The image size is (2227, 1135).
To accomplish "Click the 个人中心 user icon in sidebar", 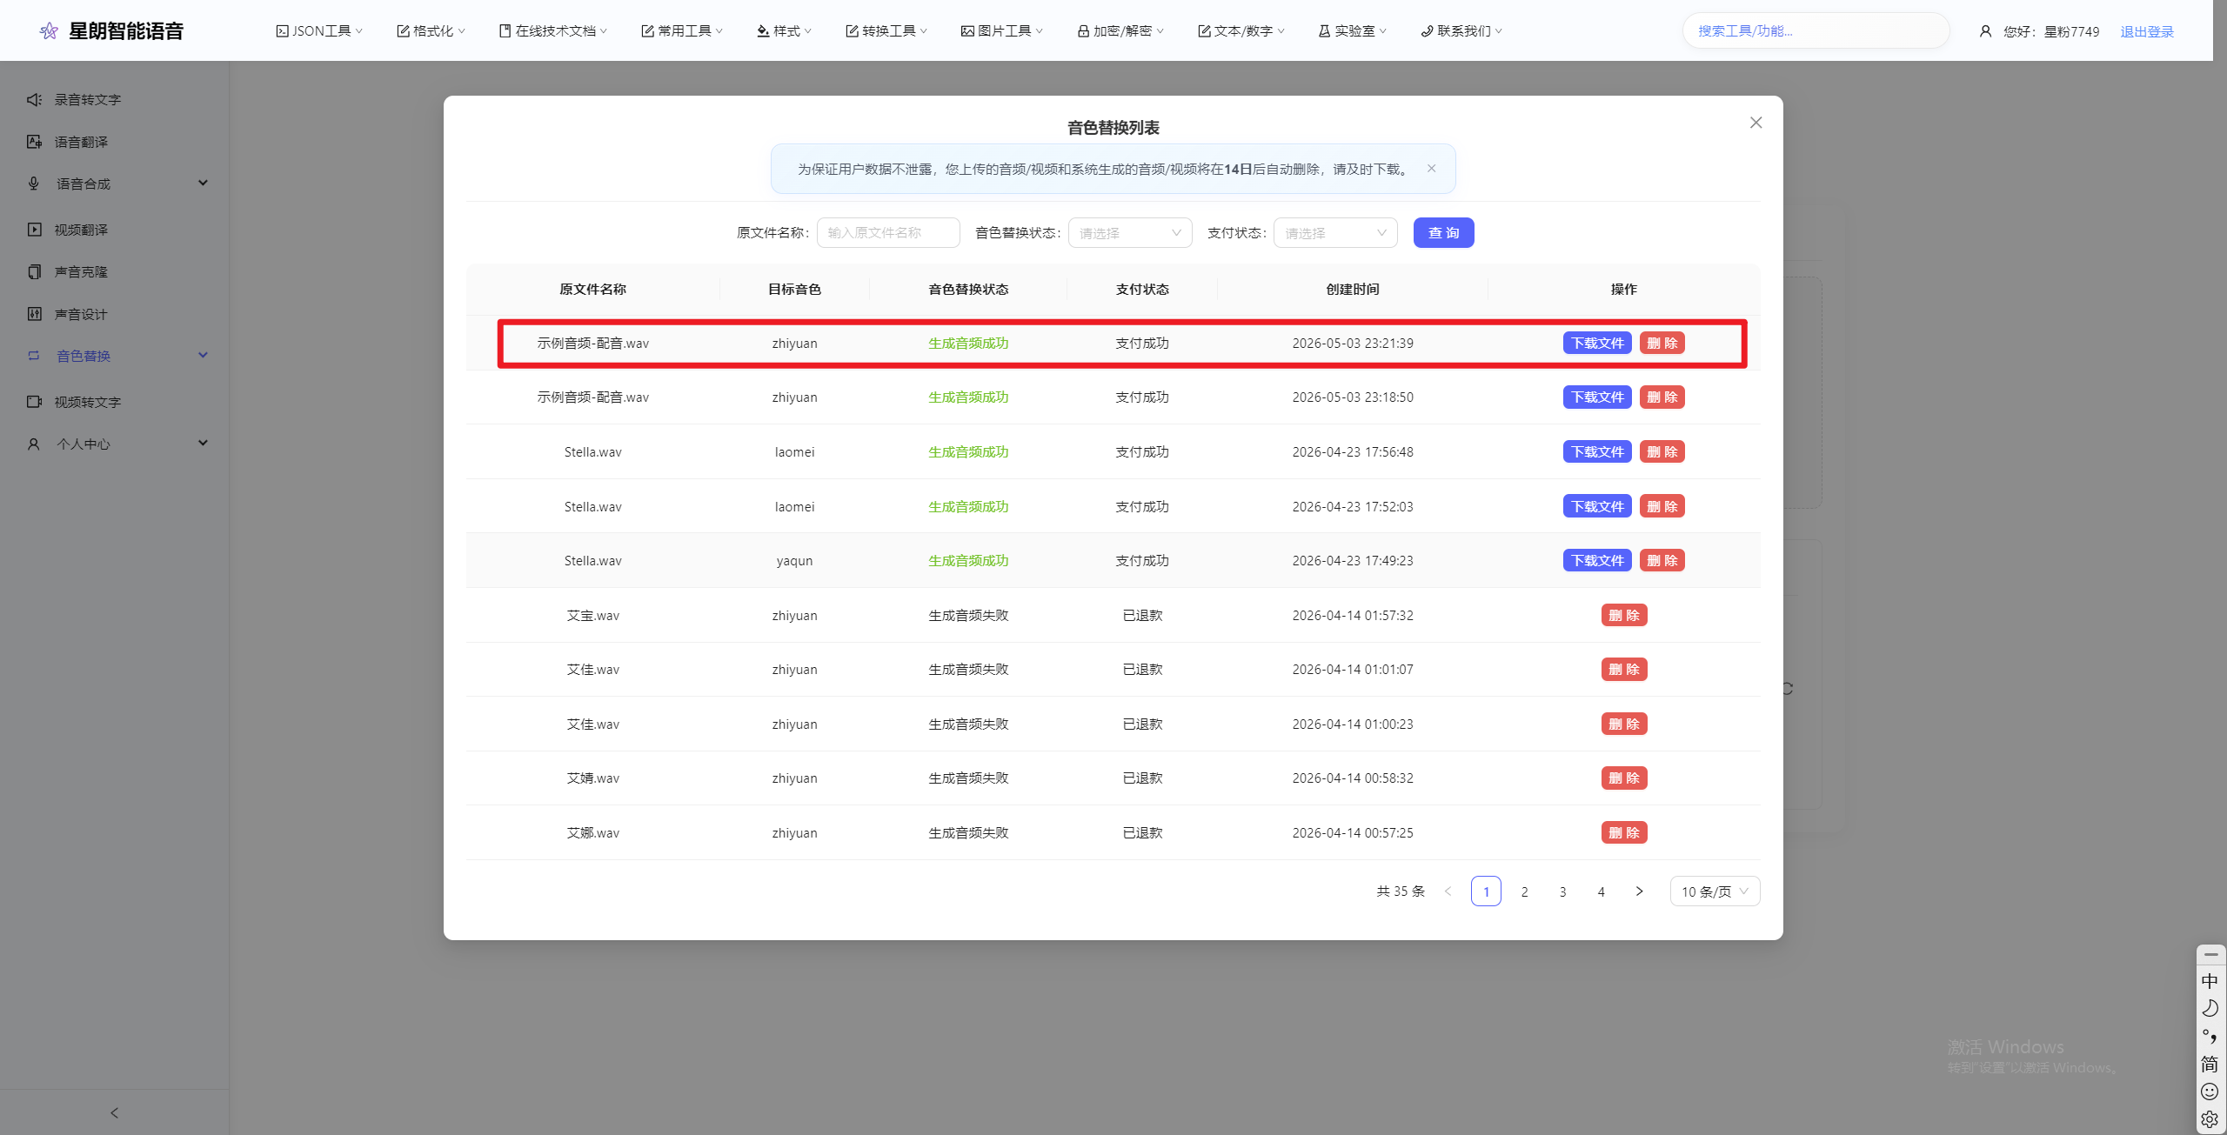I will (x=34, y=444).
